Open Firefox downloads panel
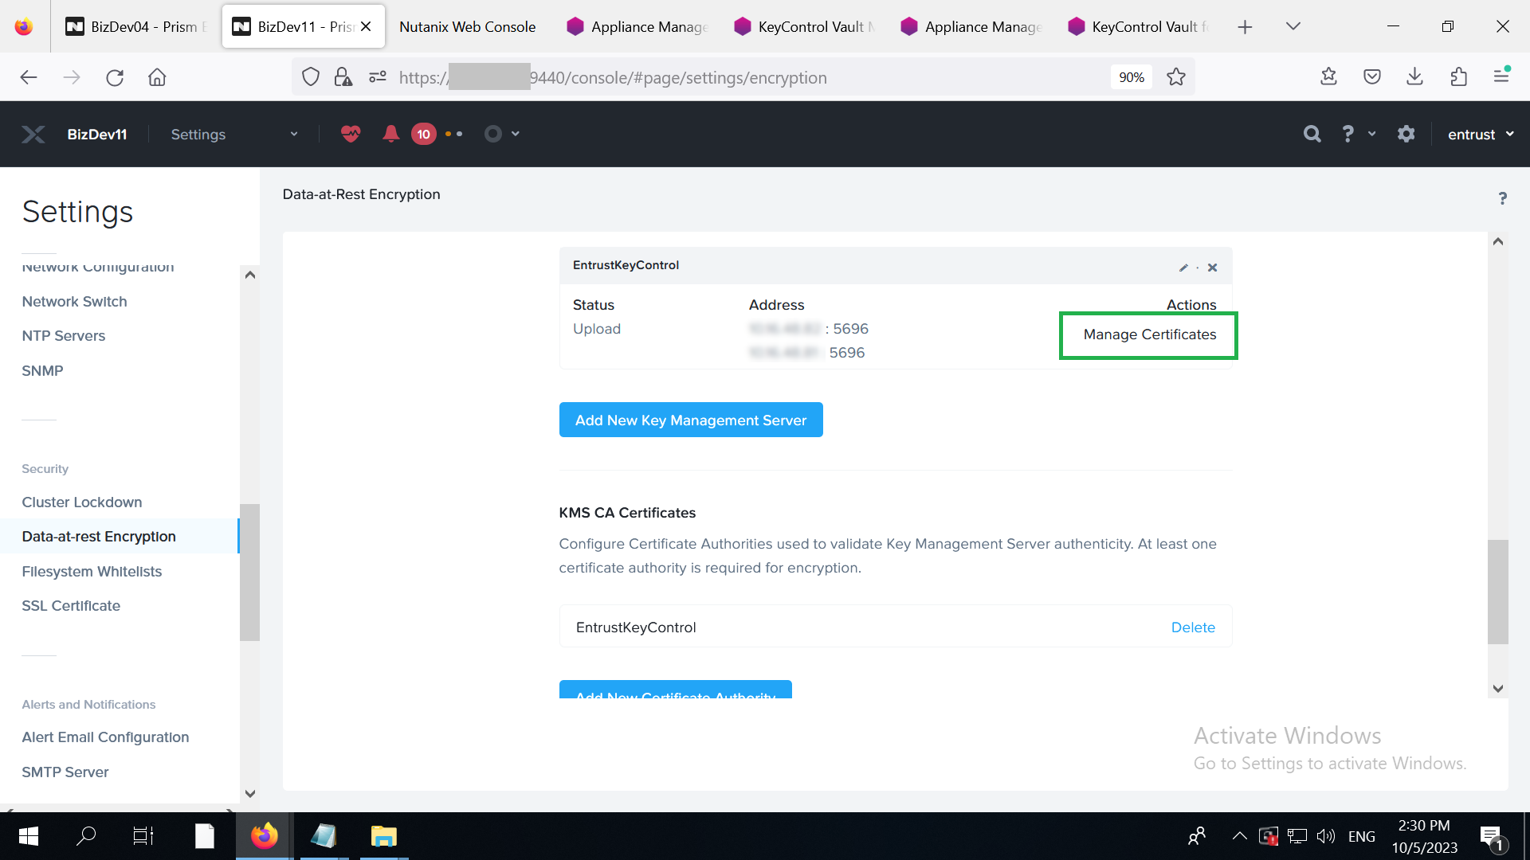Viewport: 1530px width, 860px height. tap(1414, 77)
